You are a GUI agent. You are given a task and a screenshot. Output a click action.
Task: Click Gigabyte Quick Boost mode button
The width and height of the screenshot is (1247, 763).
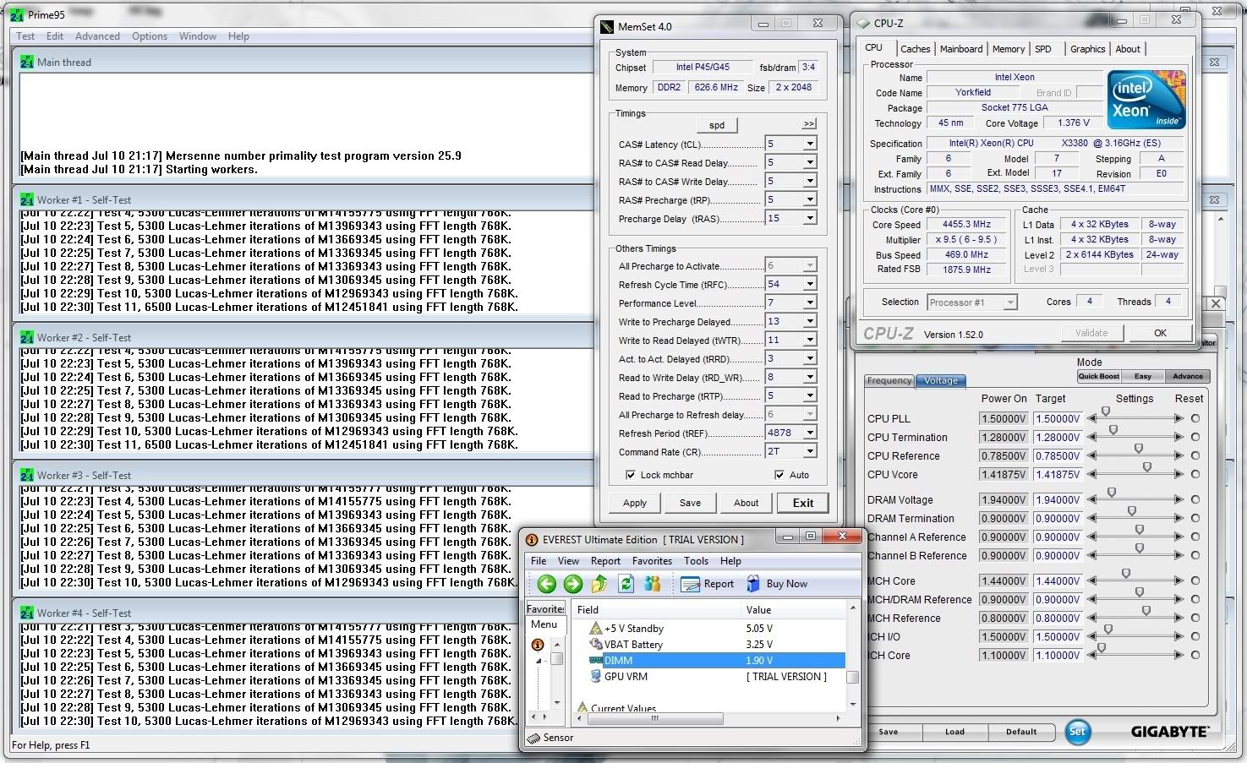pos(1099,376)
